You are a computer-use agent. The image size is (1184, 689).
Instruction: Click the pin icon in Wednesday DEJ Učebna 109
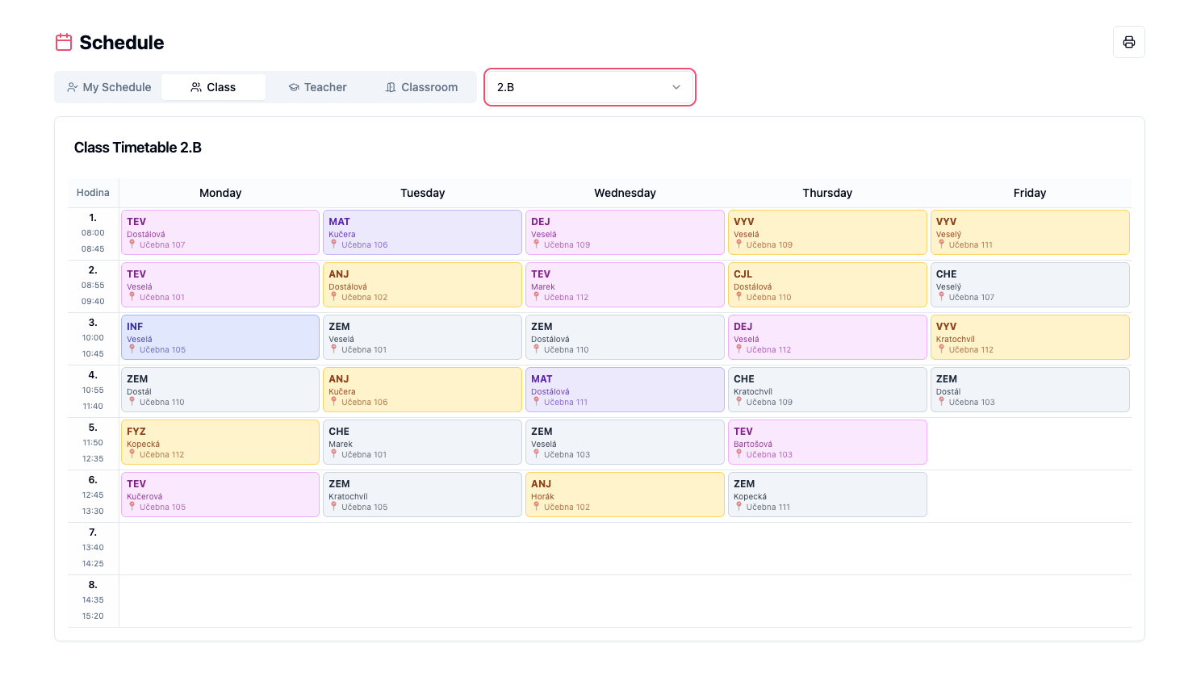536,244
